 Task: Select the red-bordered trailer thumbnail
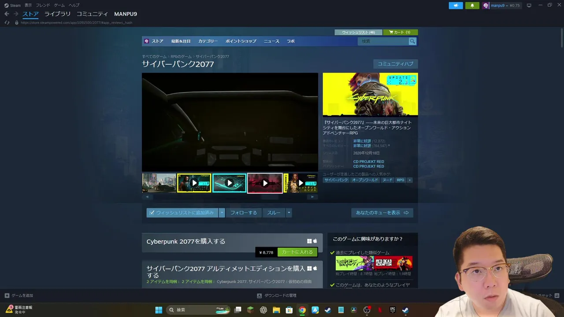tap(265, 183)
